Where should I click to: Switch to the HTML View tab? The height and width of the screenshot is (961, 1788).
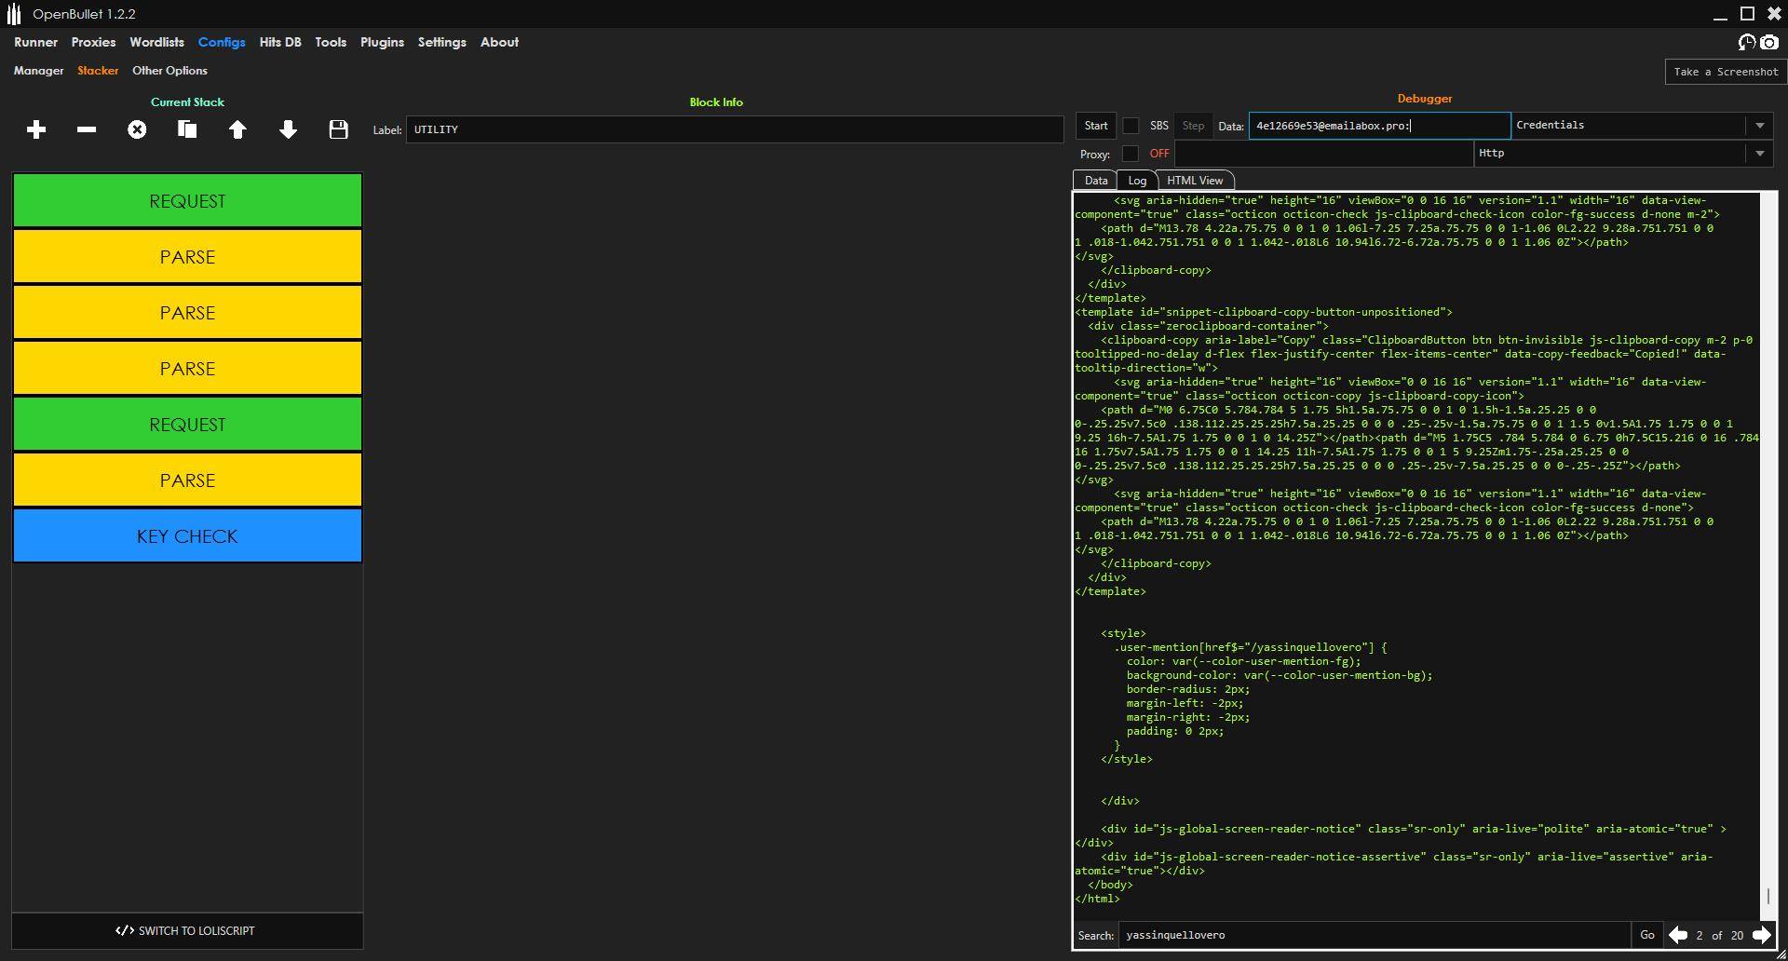click(x=1195, y=180)
